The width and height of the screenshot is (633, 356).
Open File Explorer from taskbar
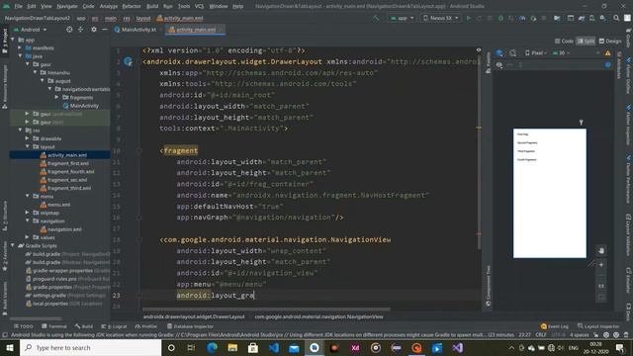tap(232, 347)
